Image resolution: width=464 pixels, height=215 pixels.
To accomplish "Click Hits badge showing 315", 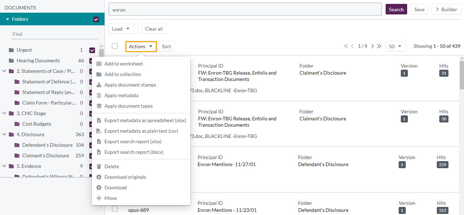I will (442, 210).
